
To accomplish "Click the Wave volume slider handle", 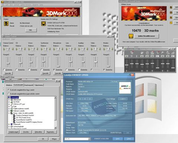I will [31, 63].
